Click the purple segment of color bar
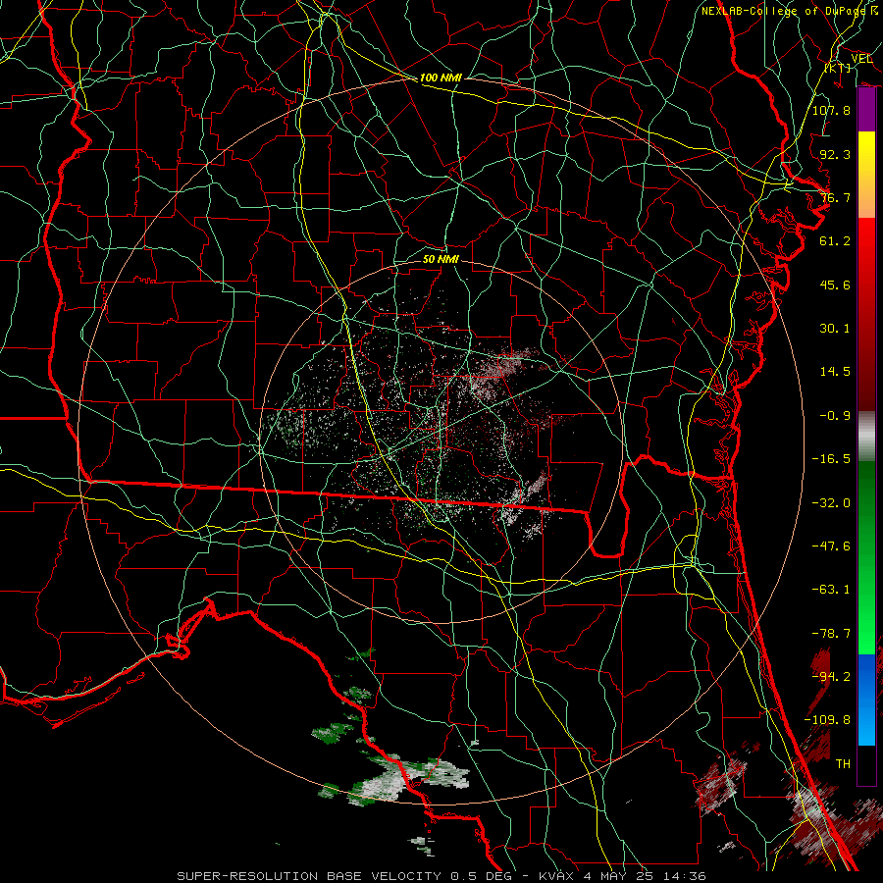Screen dimensions: 883x883 coord(866,110)
